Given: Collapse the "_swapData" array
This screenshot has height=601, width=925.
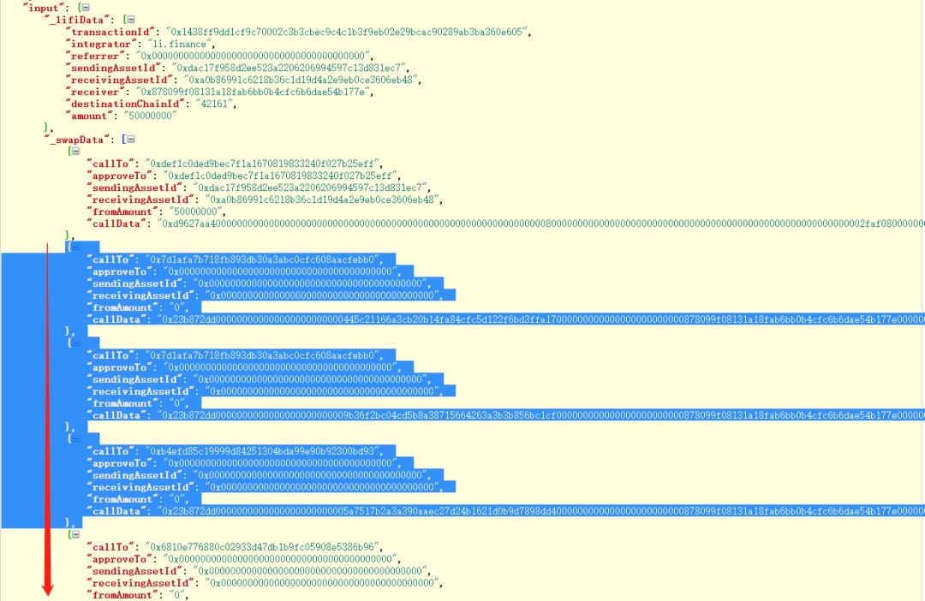Looking at the screenshot, I should tap(130, 140).
